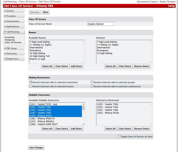Edit the Class of Service Name field
178x152 pixels.
pos(100,24)
